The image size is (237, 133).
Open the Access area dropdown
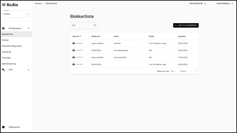[16, 14]
